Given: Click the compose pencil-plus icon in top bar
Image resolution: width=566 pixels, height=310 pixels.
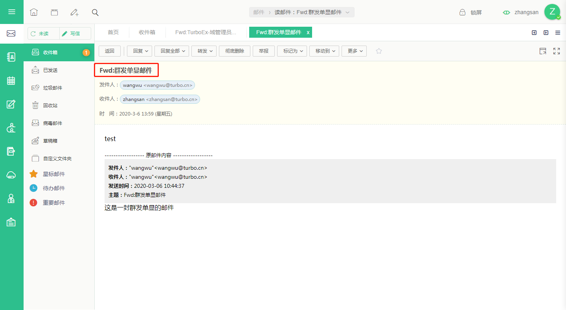Looking at the screenshot, I should [x=74, y=12].
